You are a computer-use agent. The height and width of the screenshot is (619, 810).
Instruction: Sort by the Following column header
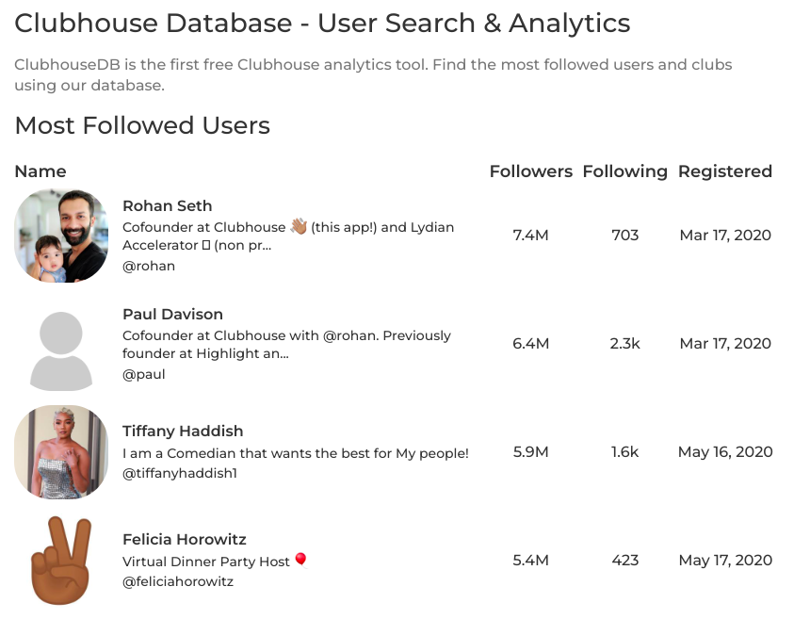coord(624,171)
